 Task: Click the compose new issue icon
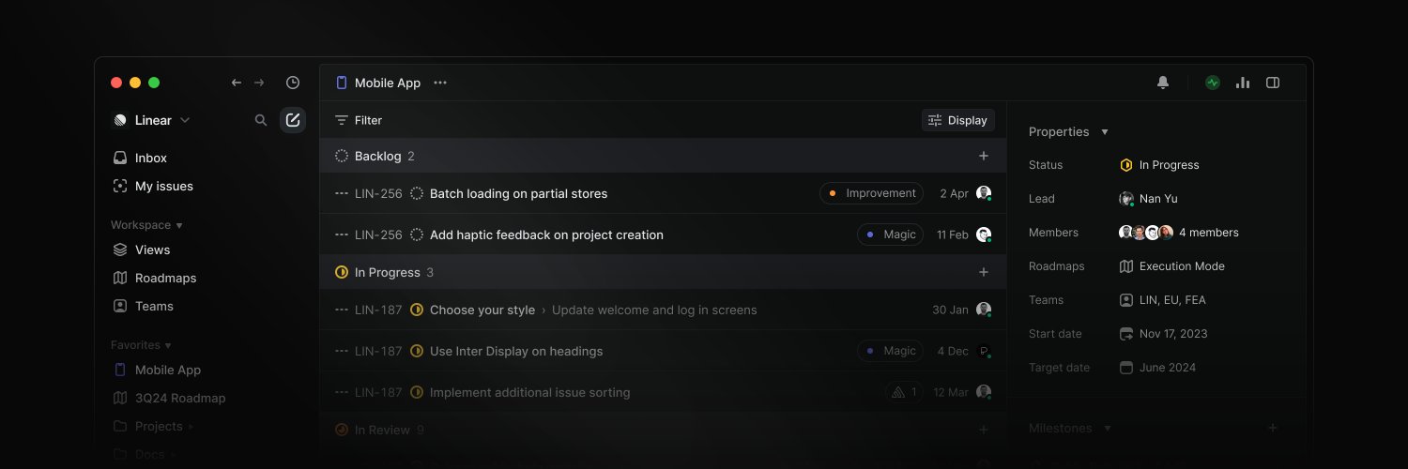tap(293, 120)
